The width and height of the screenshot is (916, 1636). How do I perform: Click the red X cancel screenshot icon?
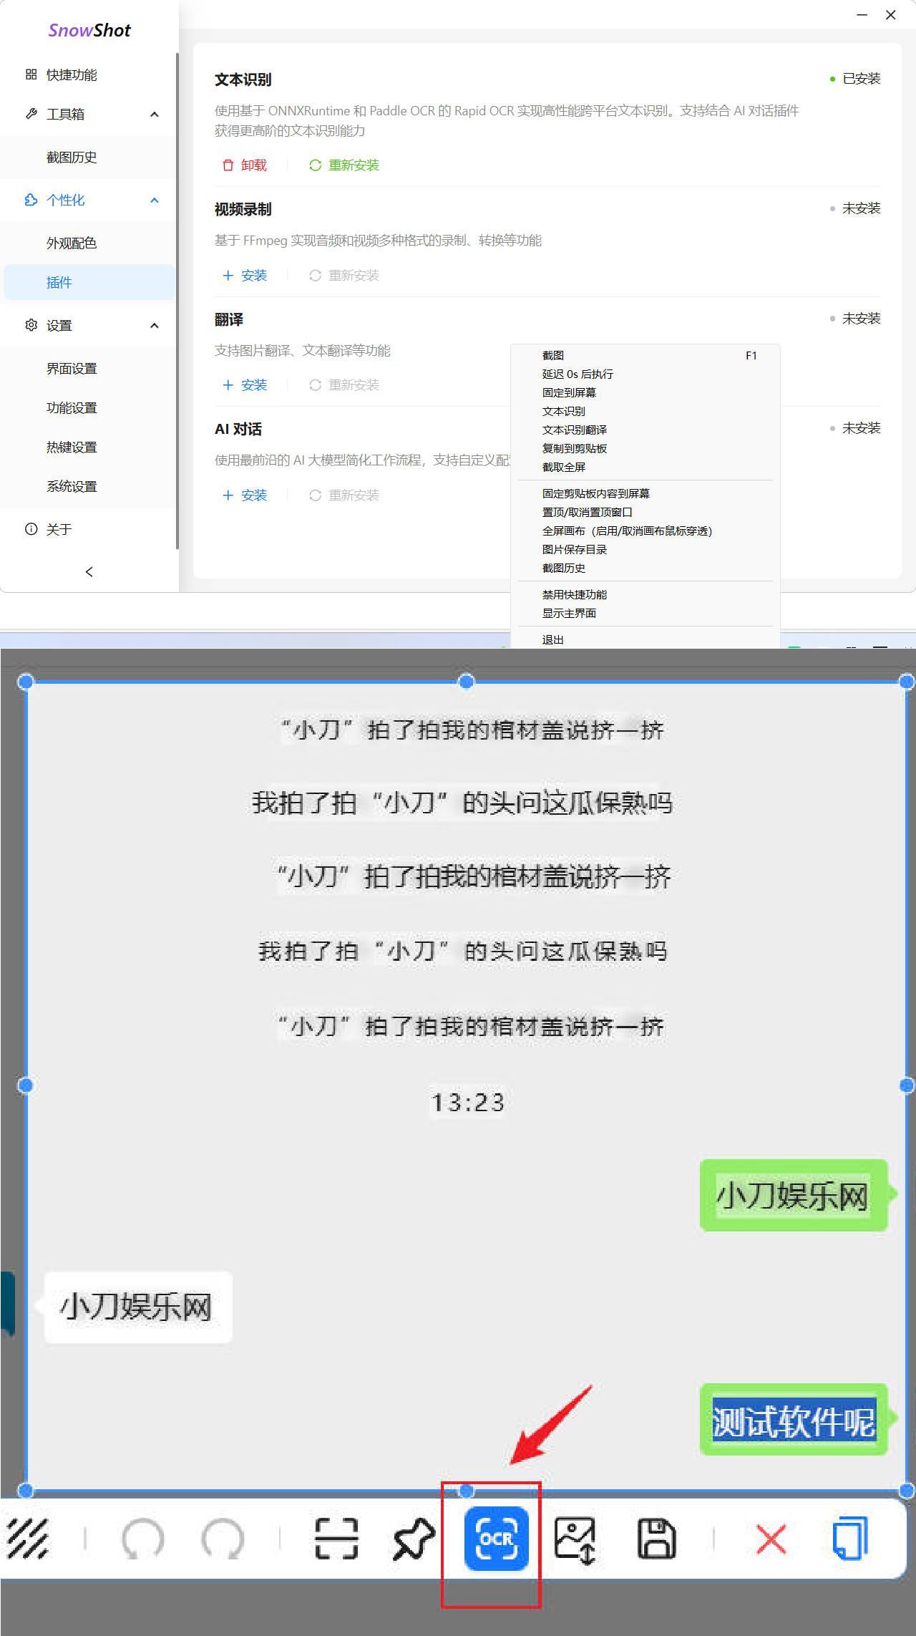(771, 1538)
